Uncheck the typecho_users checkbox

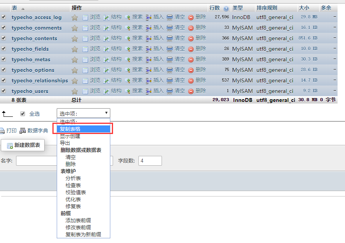pos(4,91)
